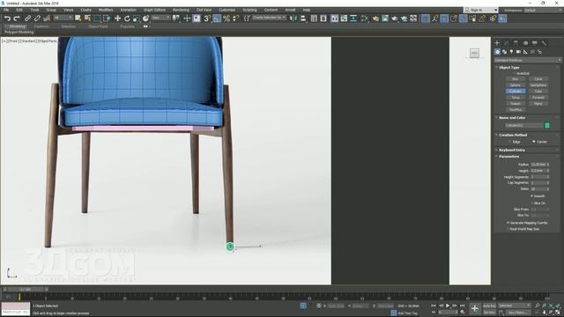Toggle the AutoGrid checkbox
The width and height of the screenshot is (564, 317).
(x=515, y=73)
